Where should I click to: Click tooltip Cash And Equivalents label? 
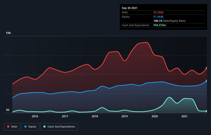pyautogui.click(x=135, y=25)
